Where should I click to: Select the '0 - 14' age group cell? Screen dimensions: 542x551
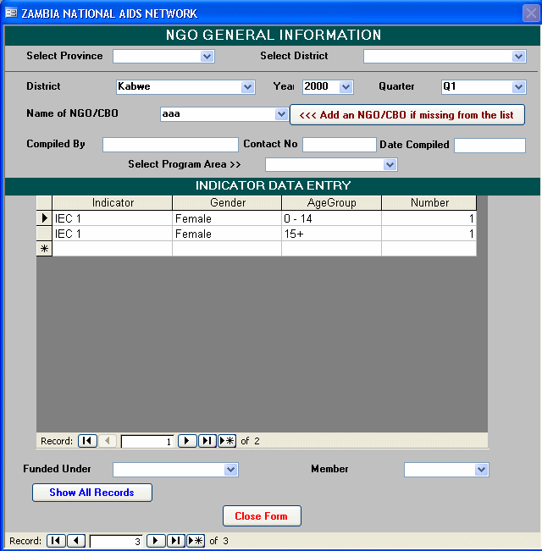click(331, 218)
